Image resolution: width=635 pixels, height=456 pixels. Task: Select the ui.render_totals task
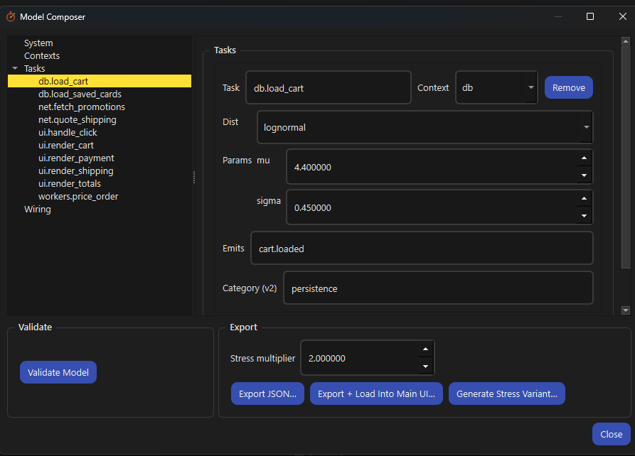69,184
